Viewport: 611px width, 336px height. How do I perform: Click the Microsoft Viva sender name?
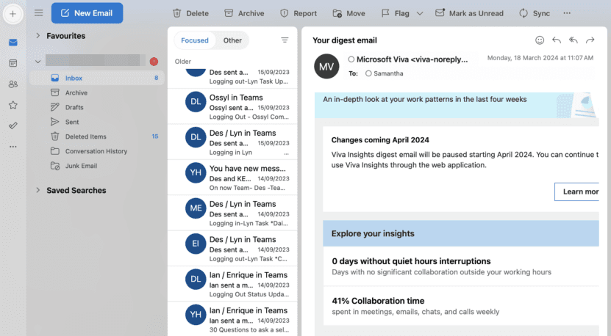412,59
